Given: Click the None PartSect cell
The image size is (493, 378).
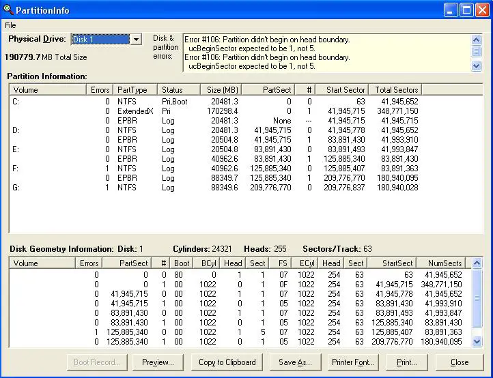Looking at the screenshot, I should click(282, 121).
